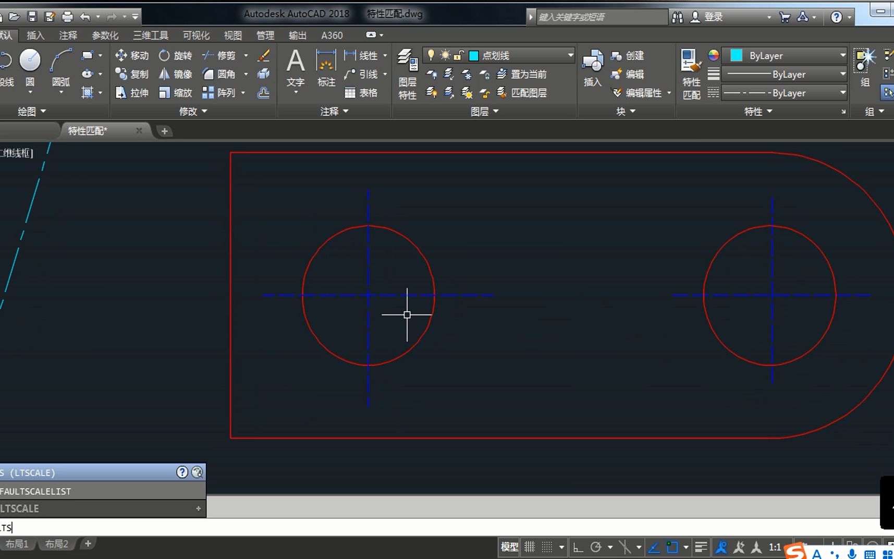
Task: Pick the Table (表格) annotation tool
Action: click(361, 93)
